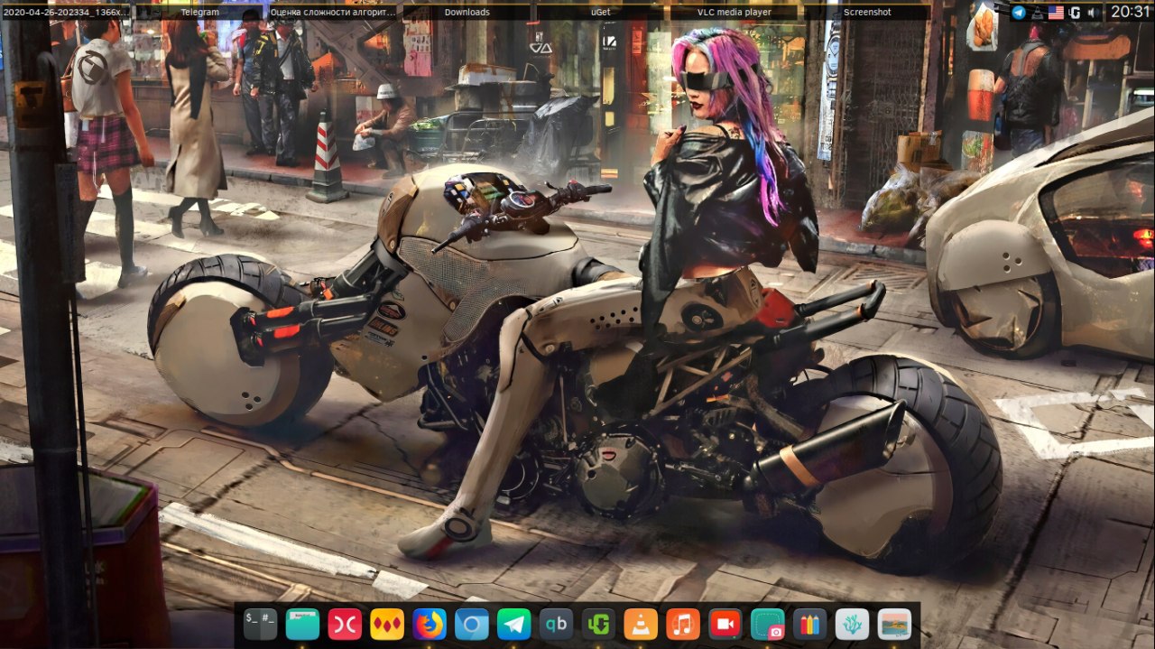Switch to uGet window in taskbar
Viewport: 1155px width, 649px height.
tap(600, 12)
